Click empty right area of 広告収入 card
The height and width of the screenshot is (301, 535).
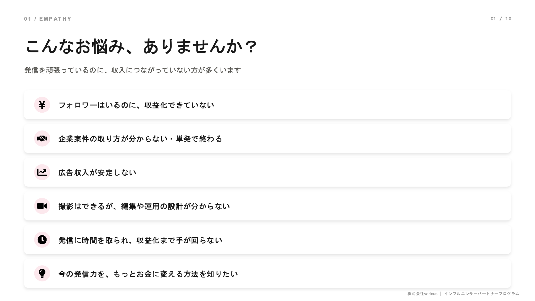click(x=362, y=173)
